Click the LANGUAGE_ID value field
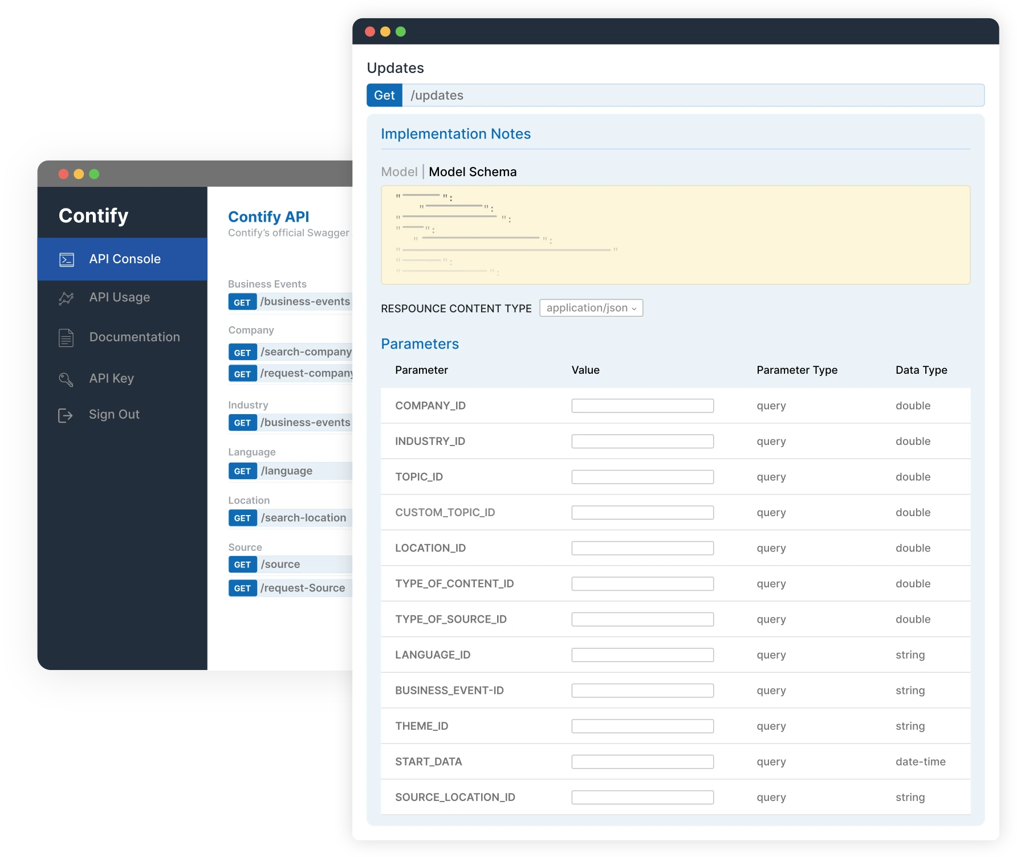This screenshot has width=1017, height=858. [642, 655]
